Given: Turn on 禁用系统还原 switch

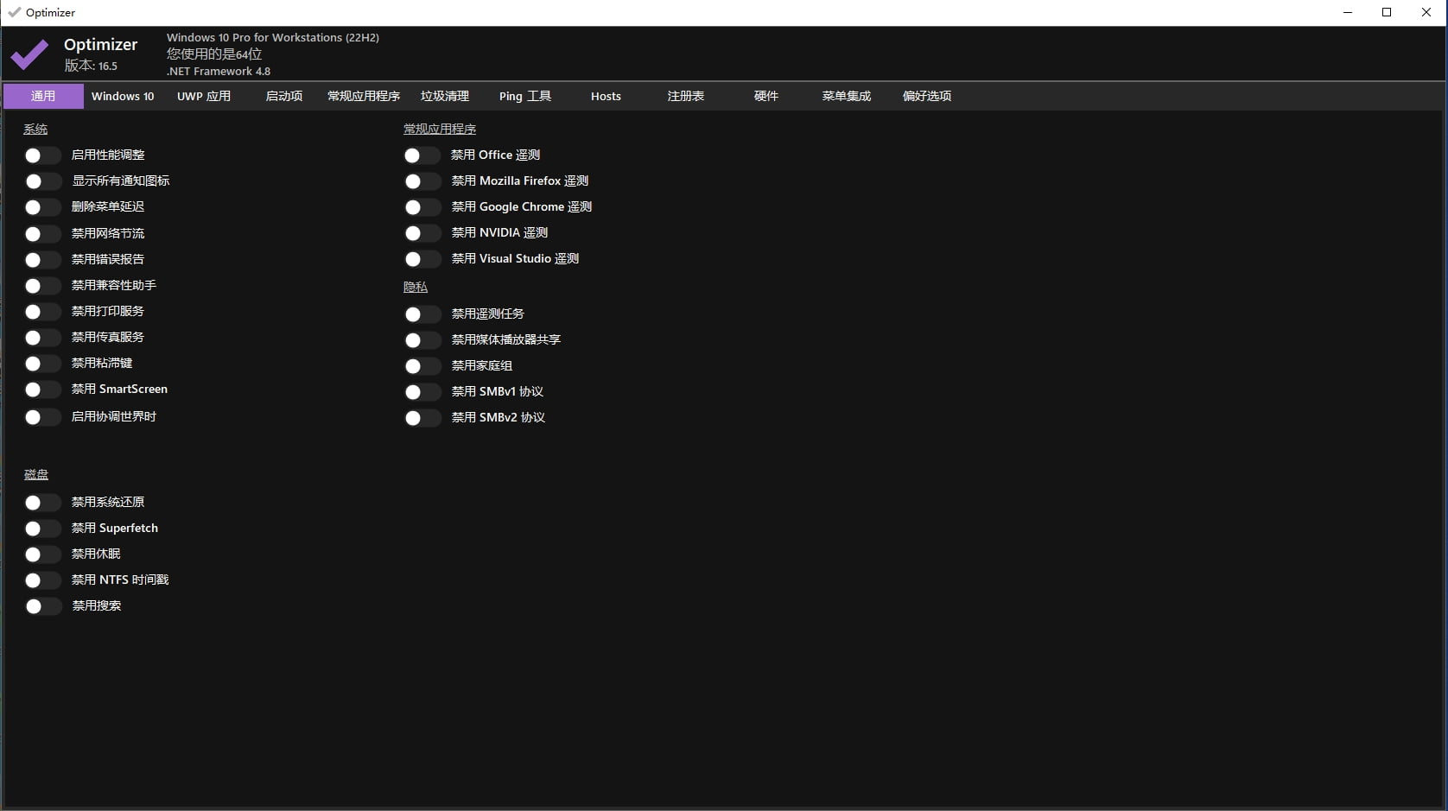Looking at the screenshot, I should (x=41, y=503).
